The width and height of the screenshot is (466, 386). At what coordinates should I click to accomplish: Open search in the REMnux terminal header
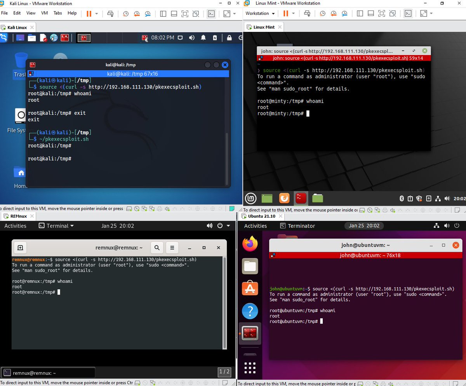(156, 247)
